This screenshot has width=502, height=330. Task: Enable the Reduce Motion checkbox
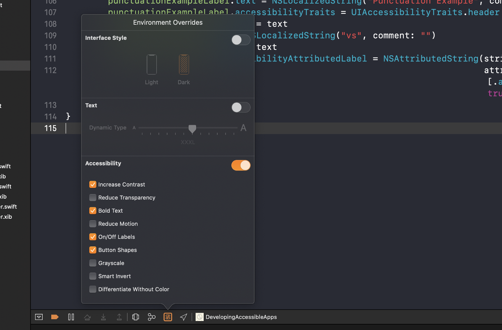(93, 224)
